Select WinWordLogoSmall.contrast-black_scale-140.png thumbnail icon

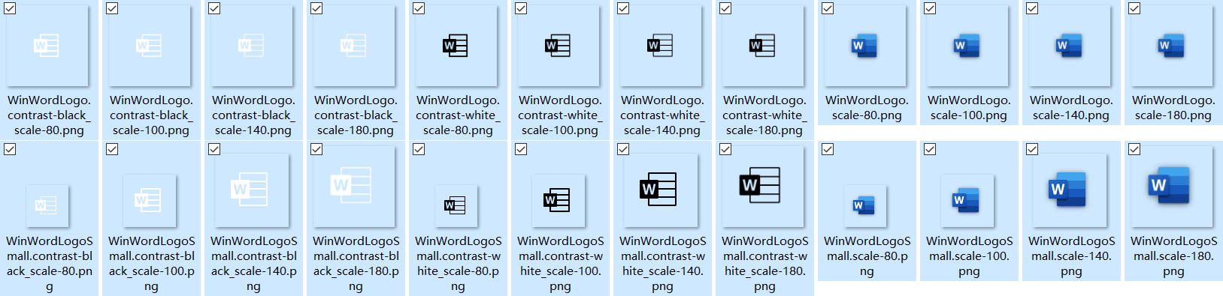[251, 190]
